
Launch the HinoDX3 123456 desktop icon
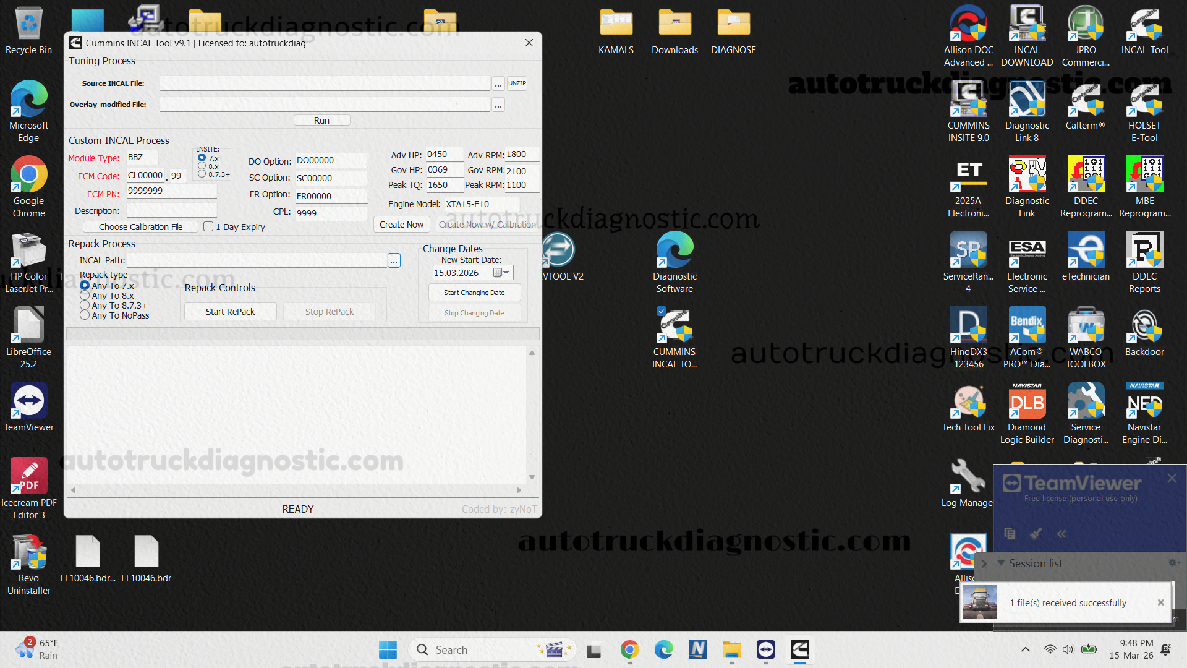pos(968,338)
